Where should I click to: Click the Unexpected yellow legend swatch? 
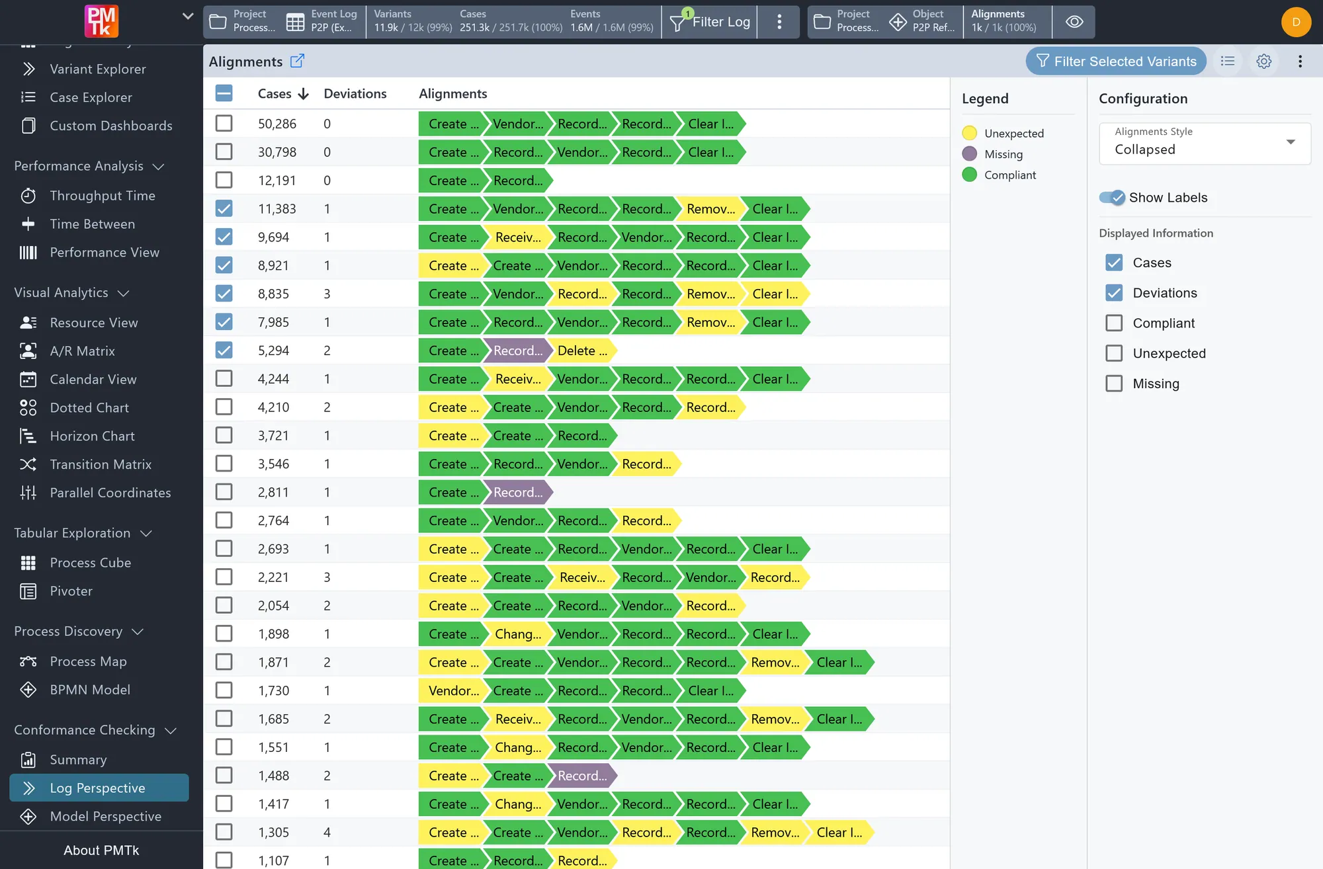(969, 133)
